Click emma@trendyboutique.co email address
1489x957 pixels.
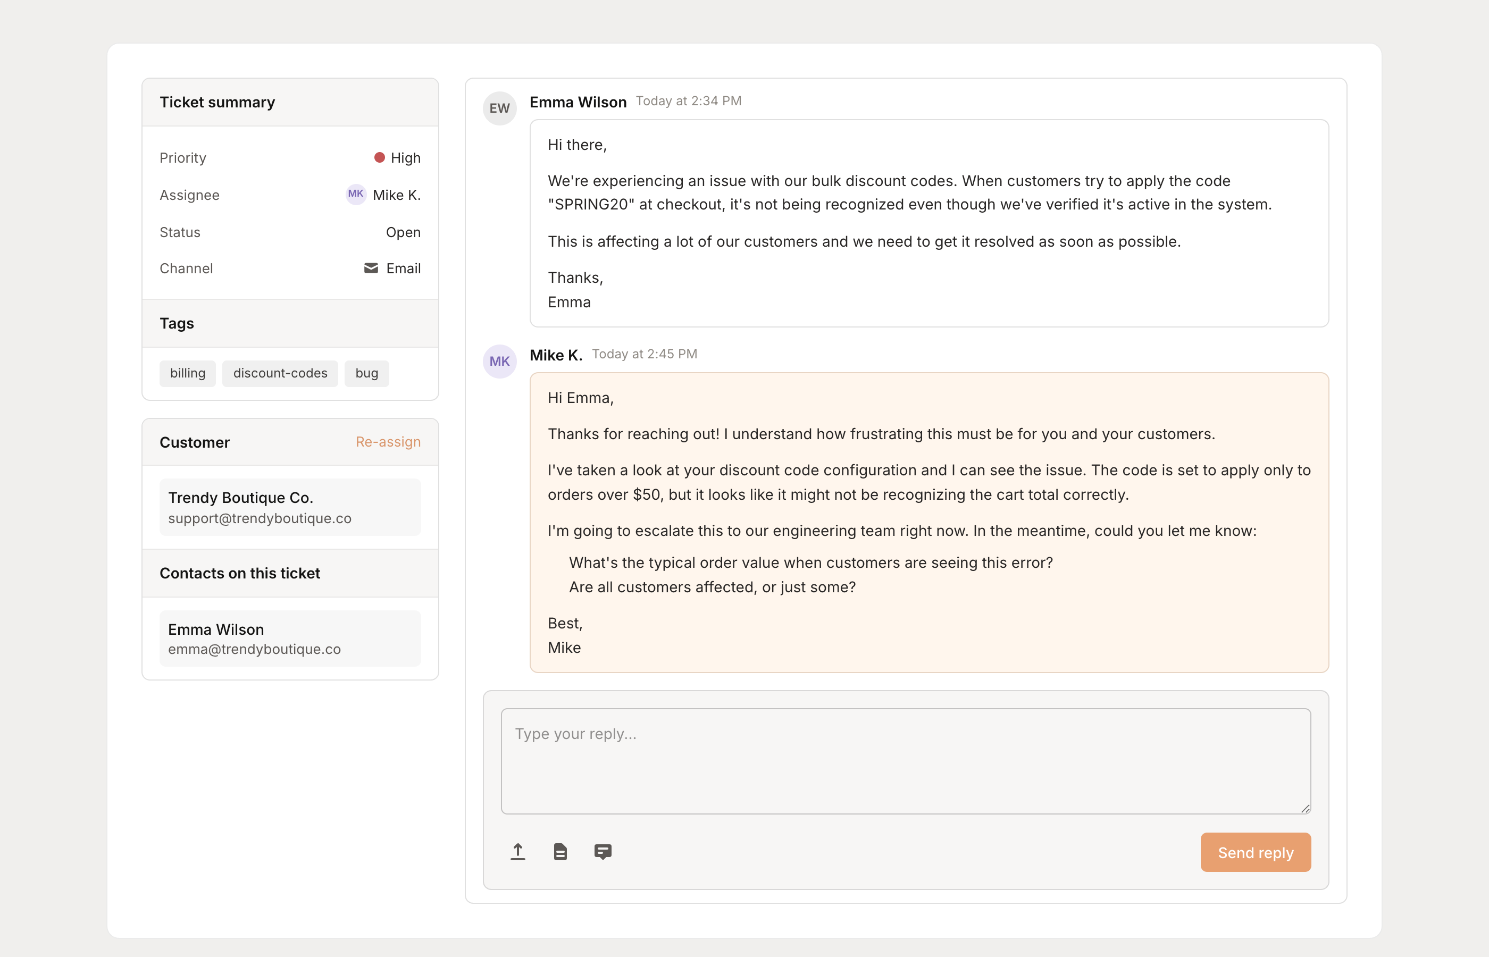coord(254,649)
